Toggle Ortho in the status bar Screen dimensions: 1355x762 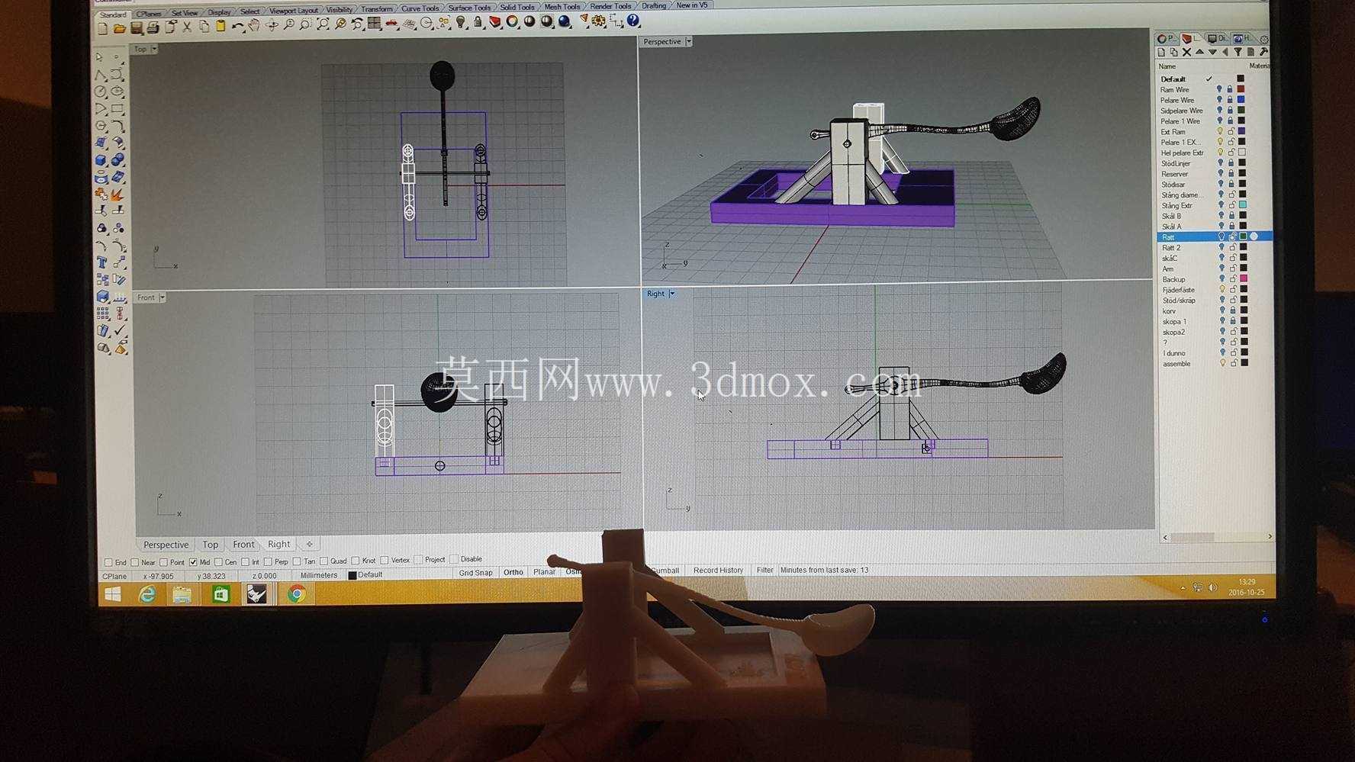pos(513,572)
